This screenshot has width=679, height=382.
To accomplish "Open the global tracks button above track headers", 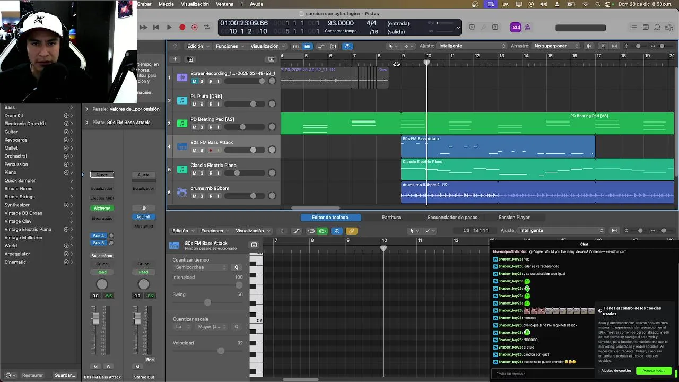I will tap(271, 59).
